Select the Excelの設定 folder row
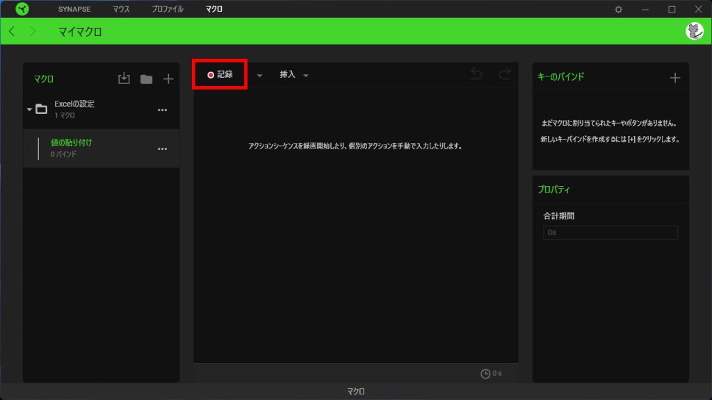 102,109
